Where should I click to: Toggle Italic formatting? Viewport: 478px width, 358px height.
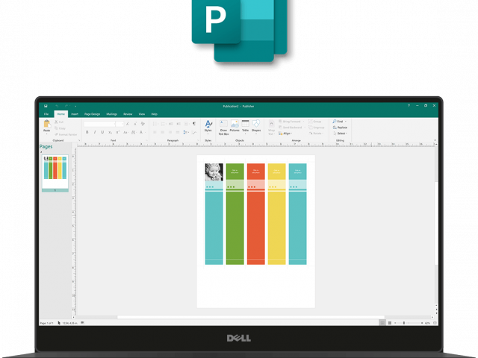click(94, 132)
